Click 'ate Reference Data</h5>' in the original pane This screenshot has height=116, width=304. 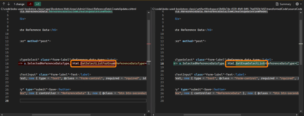pyautogui.click(x=39, y=30)
